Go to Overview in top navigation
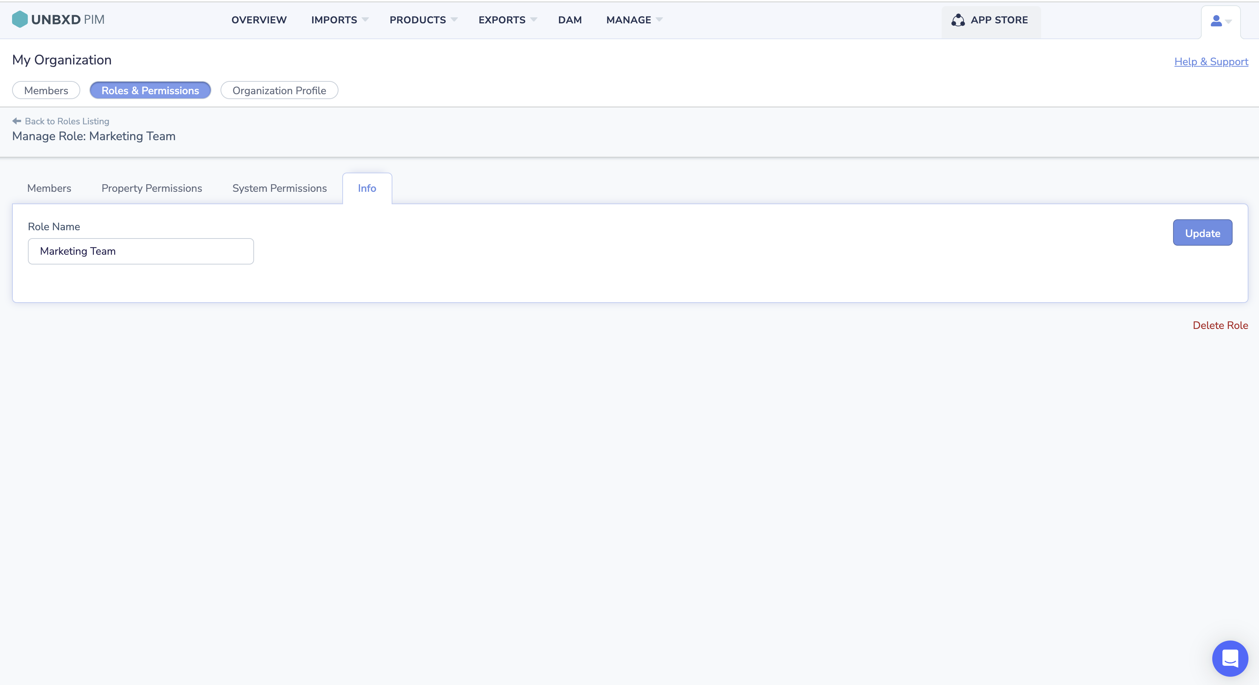This screenshot has height=685, width=1259. click(x=259, y=20)
